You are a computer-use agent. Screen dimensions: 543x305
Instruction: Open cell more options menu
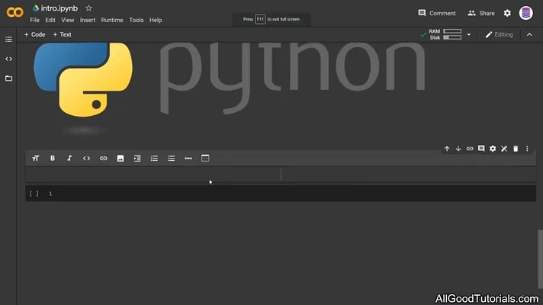pyautogui.click(x=527, y=149)
